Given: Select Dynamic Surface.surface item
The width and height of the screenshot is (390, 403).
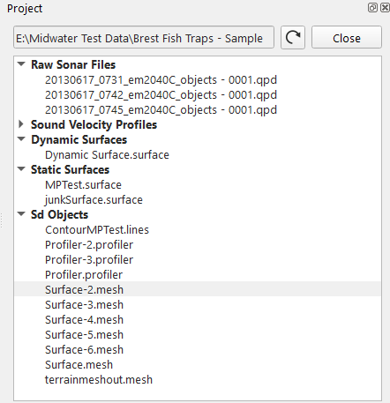Looking at the screenshot, I should pyautogui.click(x=107, y=155).
